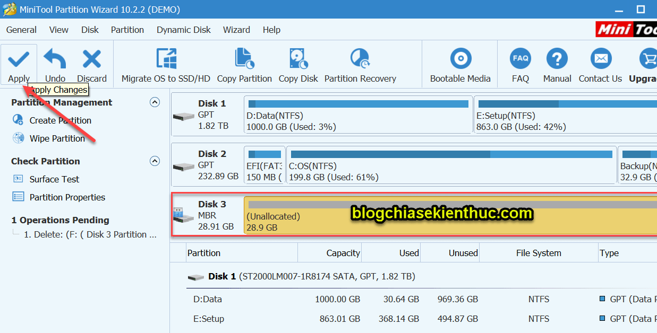Open the Dynamic Disk menu

pos(184,30)
